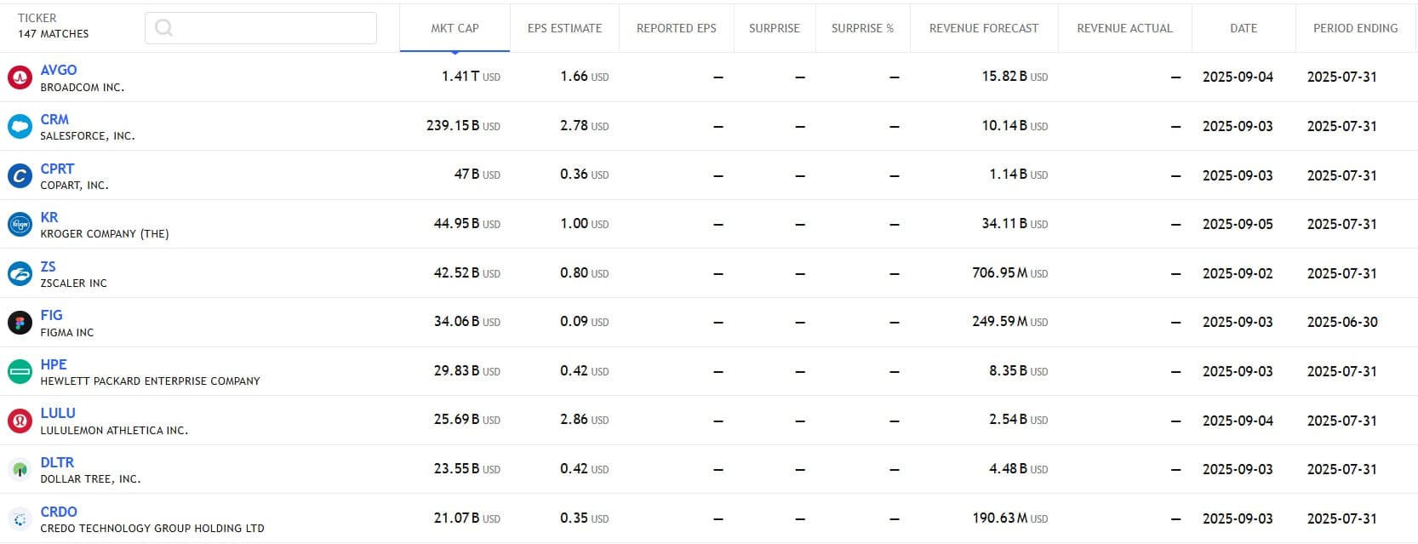Screen dimensions: 1418x544
Task: Open the CRDO ticker link
Action: [x=59, y=512]
